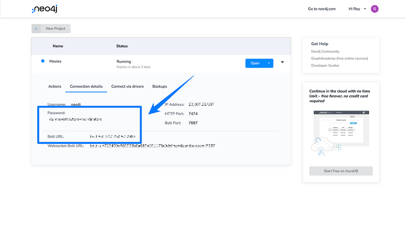Switch to the Actions tab
The height and width of the screenshot is (235, 406).
pyautogui.click(x=55, y=86)
